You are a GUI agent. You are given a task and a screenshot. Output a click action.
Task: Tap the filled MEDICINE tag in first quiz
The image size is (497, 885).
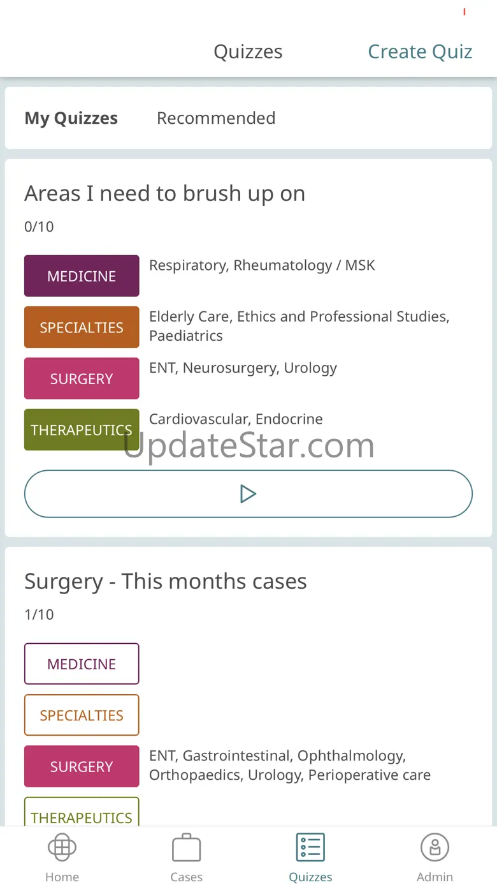click(82, 276)
